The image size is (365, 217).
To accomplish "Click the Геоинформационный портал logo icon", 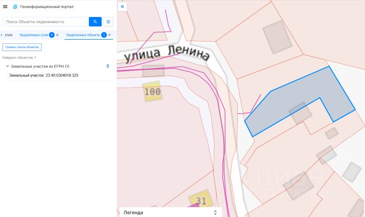I will (x=15, y=7).
